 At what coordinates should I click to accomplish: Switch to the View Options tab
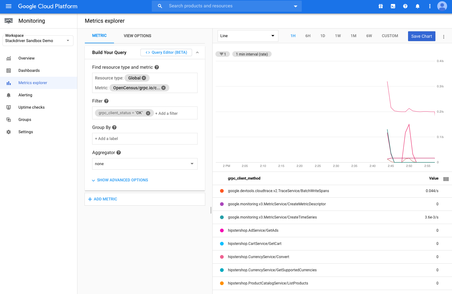tap(137, 36)
